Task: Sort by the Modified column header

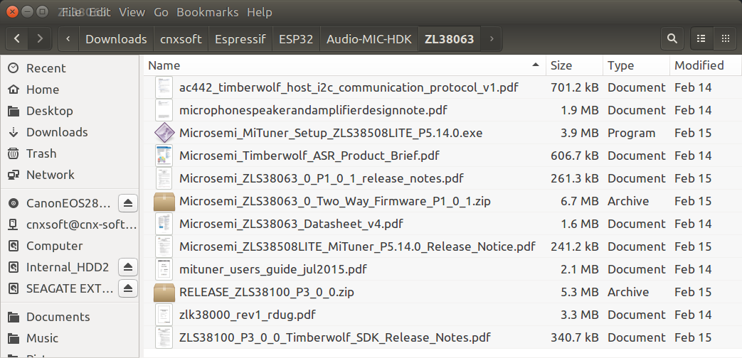Action: pyautogui.click(x=705, y=65)
